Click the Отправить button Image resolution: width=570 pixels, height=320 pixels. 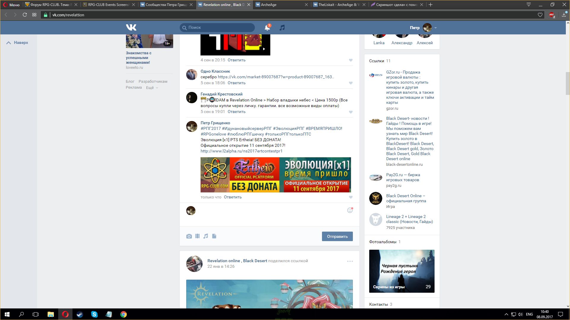point(337,236)
